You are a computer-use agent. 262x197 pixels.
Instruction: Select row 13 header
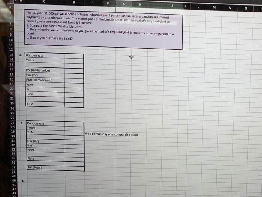pos(11,55)
